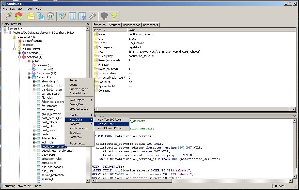The height and width of the screenshot is (190, 299).
Task: Open the File menu
Action: [5, 9]
